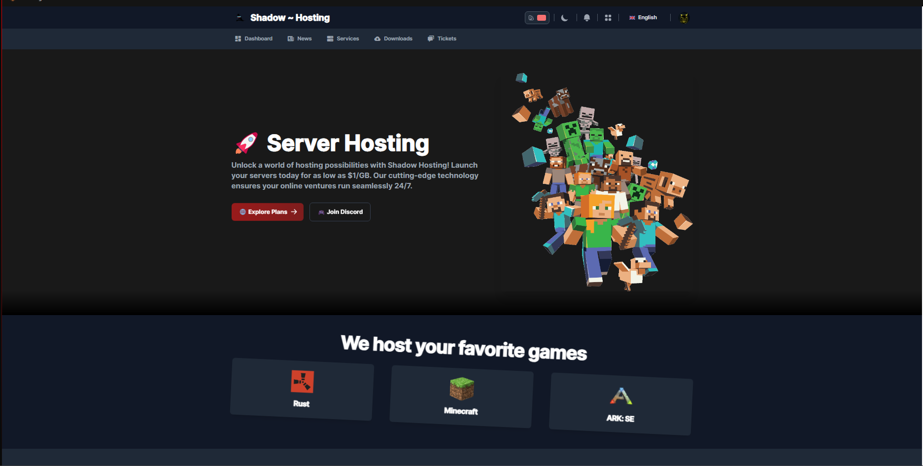The image size is (923, 466).
Task: Open the Services menu item
Action: click(343, 38)
